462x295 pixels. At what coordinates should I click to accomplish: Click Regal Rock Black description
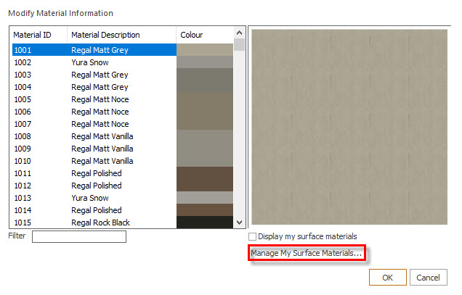pos(100,223)
